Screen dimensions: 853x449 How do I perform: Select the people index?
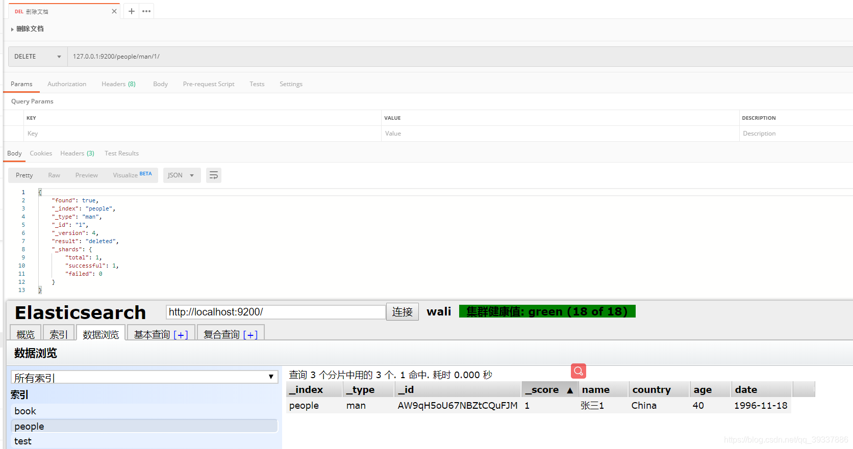pyautogui.click(x=144, y=426)
